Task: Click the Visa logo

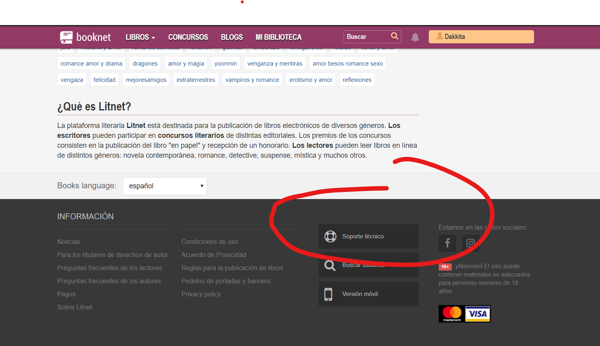Action: point(478,314)
